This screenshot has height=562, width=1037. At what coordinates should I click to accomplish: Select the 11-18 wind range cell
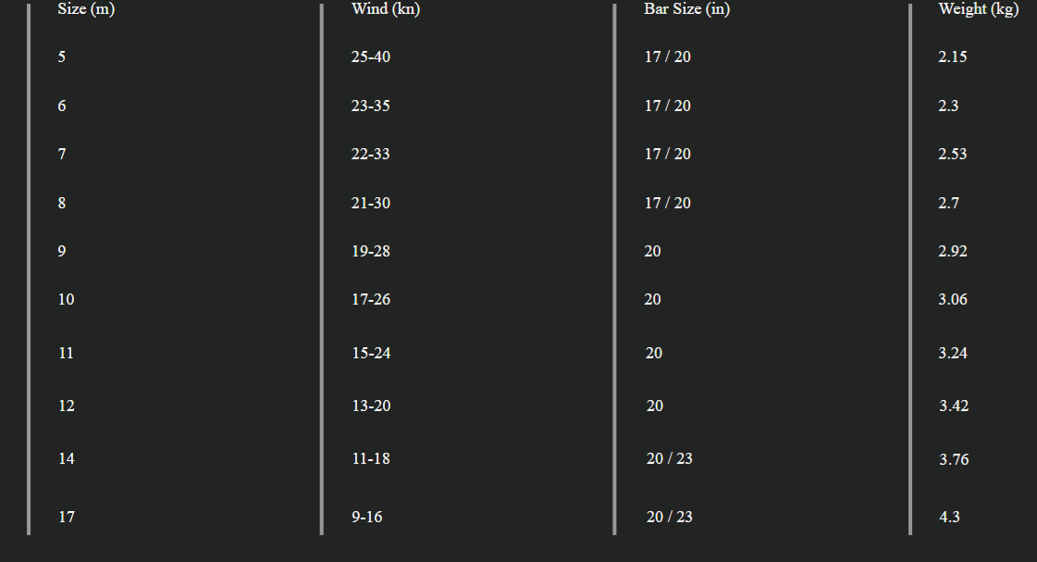coord(370,458)
